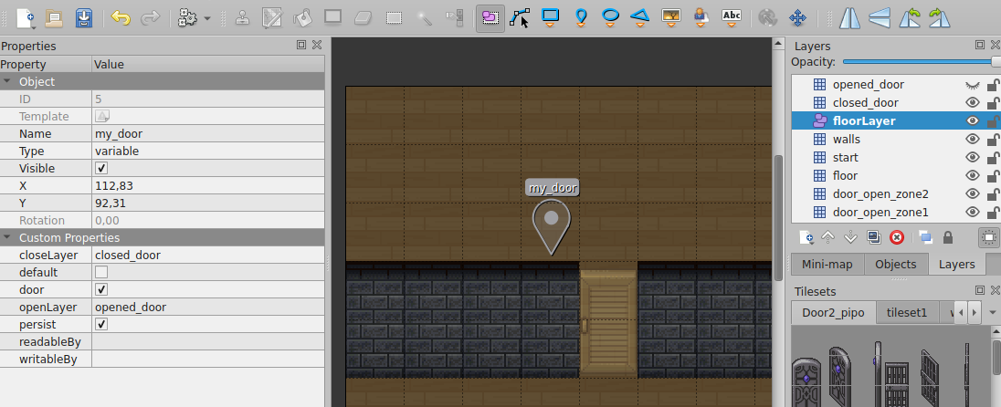The width and height of the screenshot is (1001, 407).
Task: Open the command settings dropdown arrow
Action: coord(207,17)
